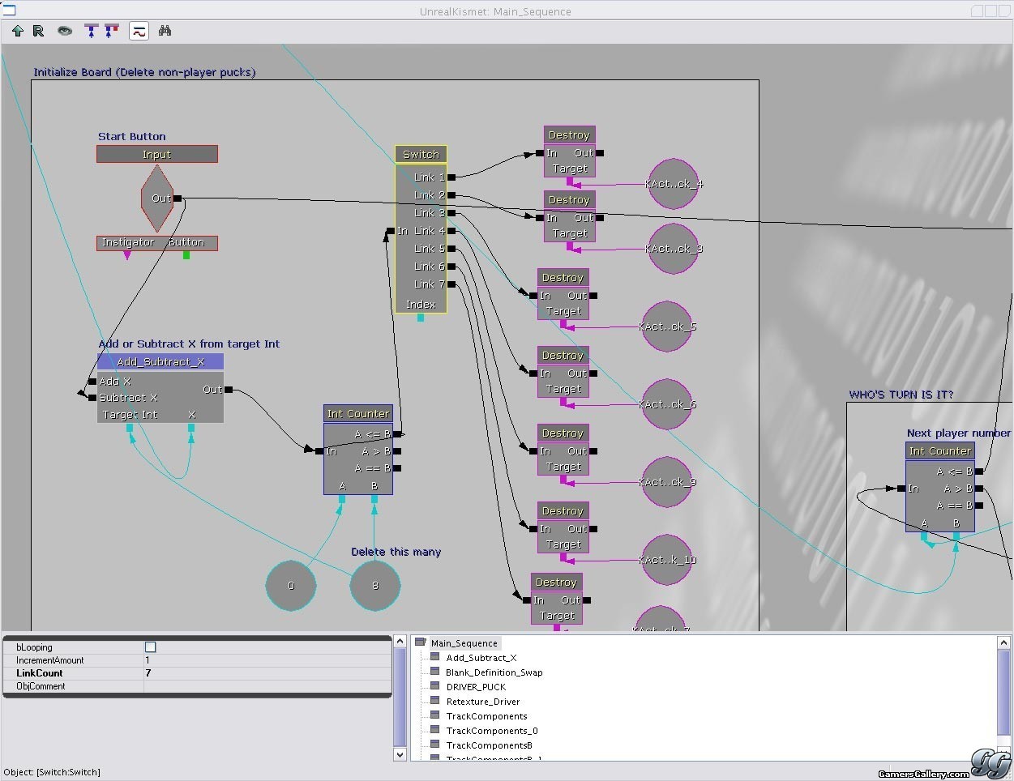
Task: Select Blank_Definition_Swap in the tree
Action: (494, 672)
